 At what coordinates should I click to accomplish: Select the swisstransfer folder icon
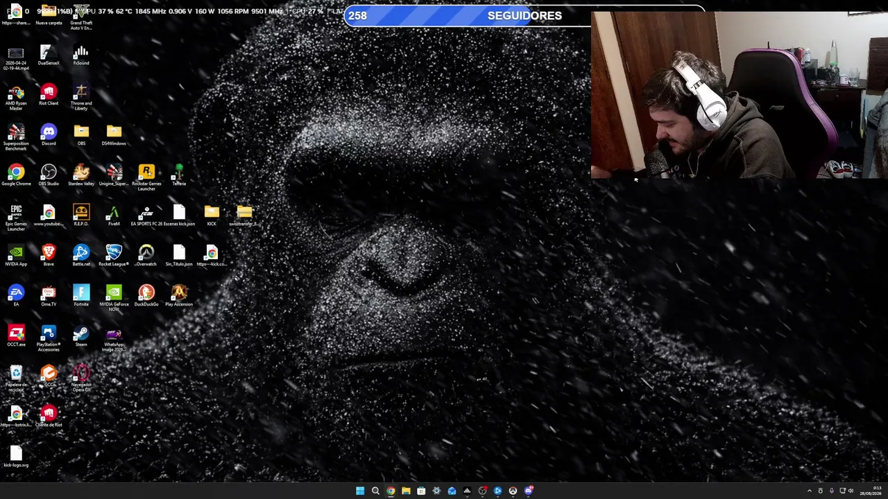point(244,213)
